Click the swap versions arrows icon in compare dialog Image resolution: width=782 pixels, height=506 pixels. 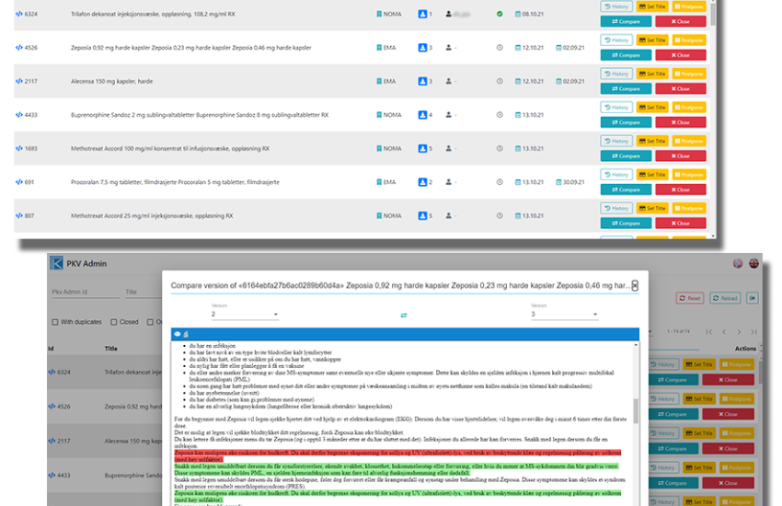click(x=403, y=315)
